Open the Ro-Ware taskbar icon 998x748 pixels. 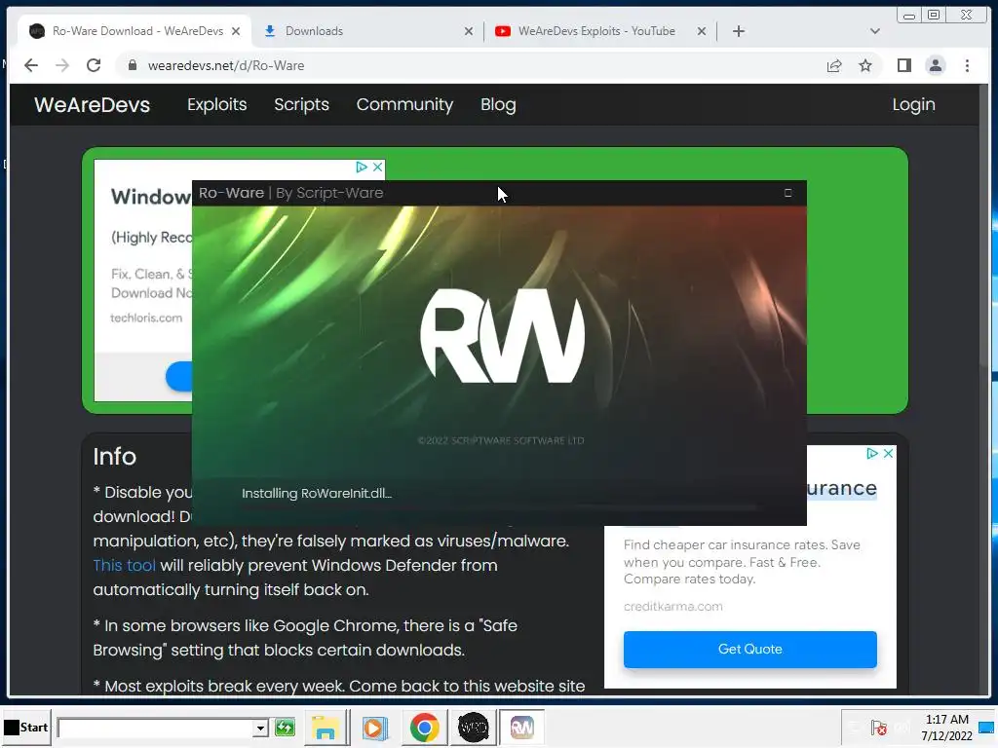pos(522,727)
